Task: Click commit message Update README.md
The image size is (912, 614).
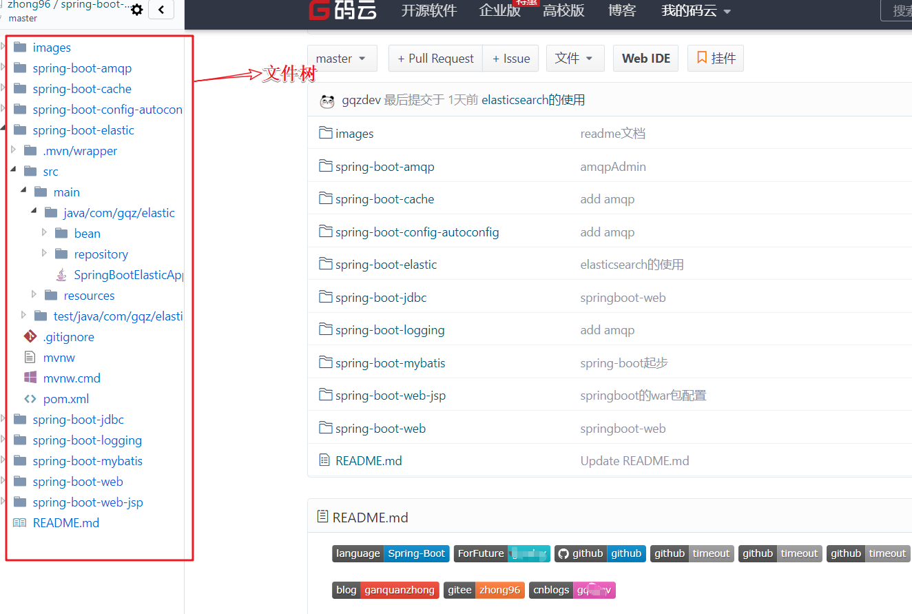Action: [x=634, y=461]
